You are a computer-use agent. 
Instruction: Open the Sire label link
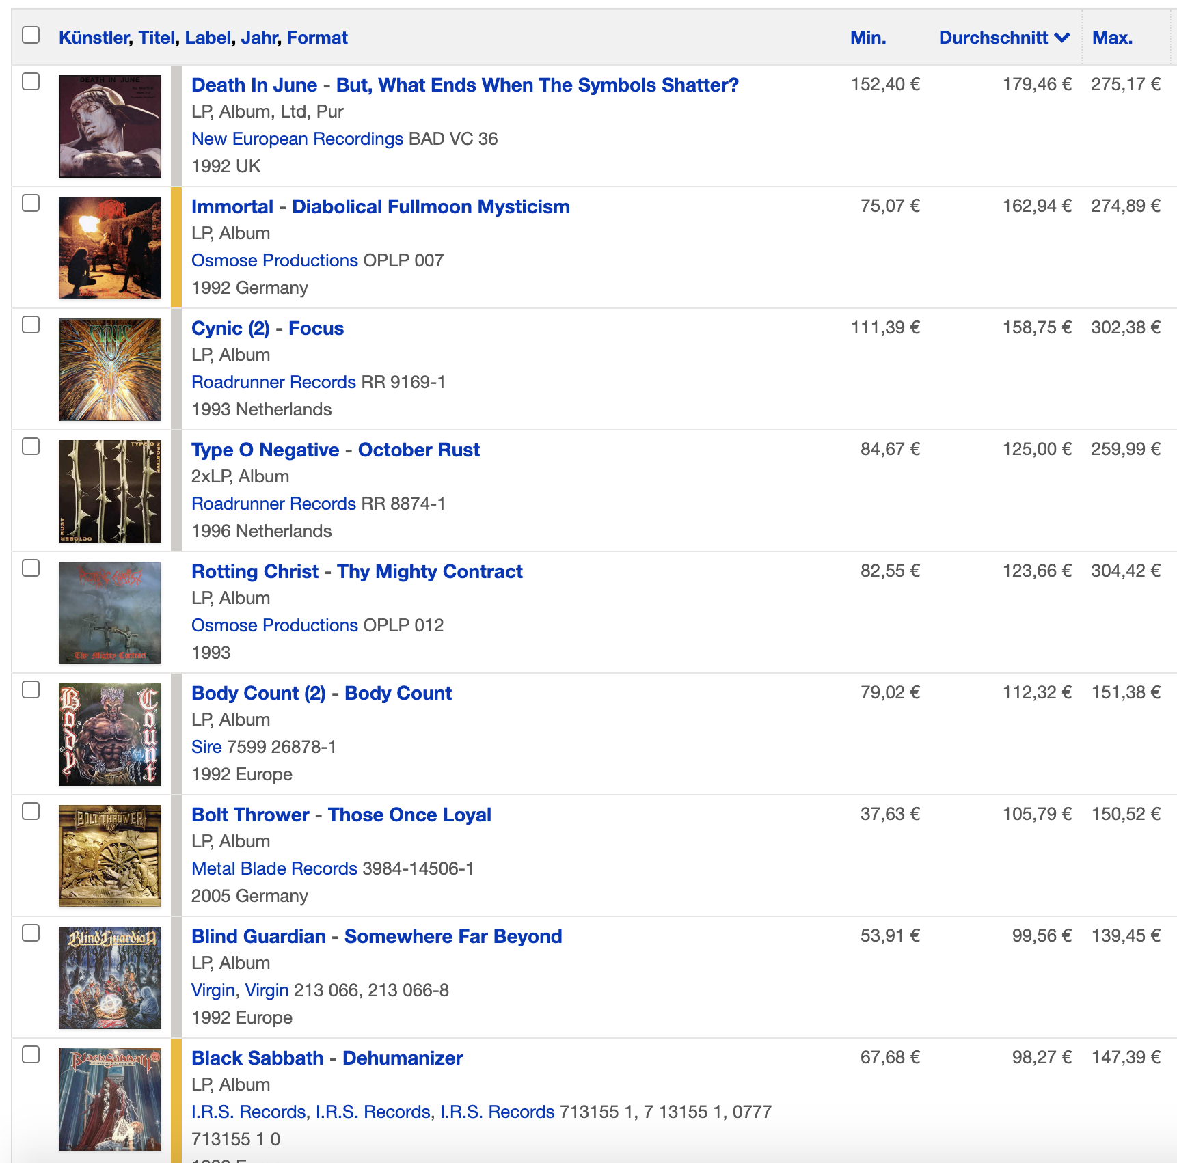(206, 747)
